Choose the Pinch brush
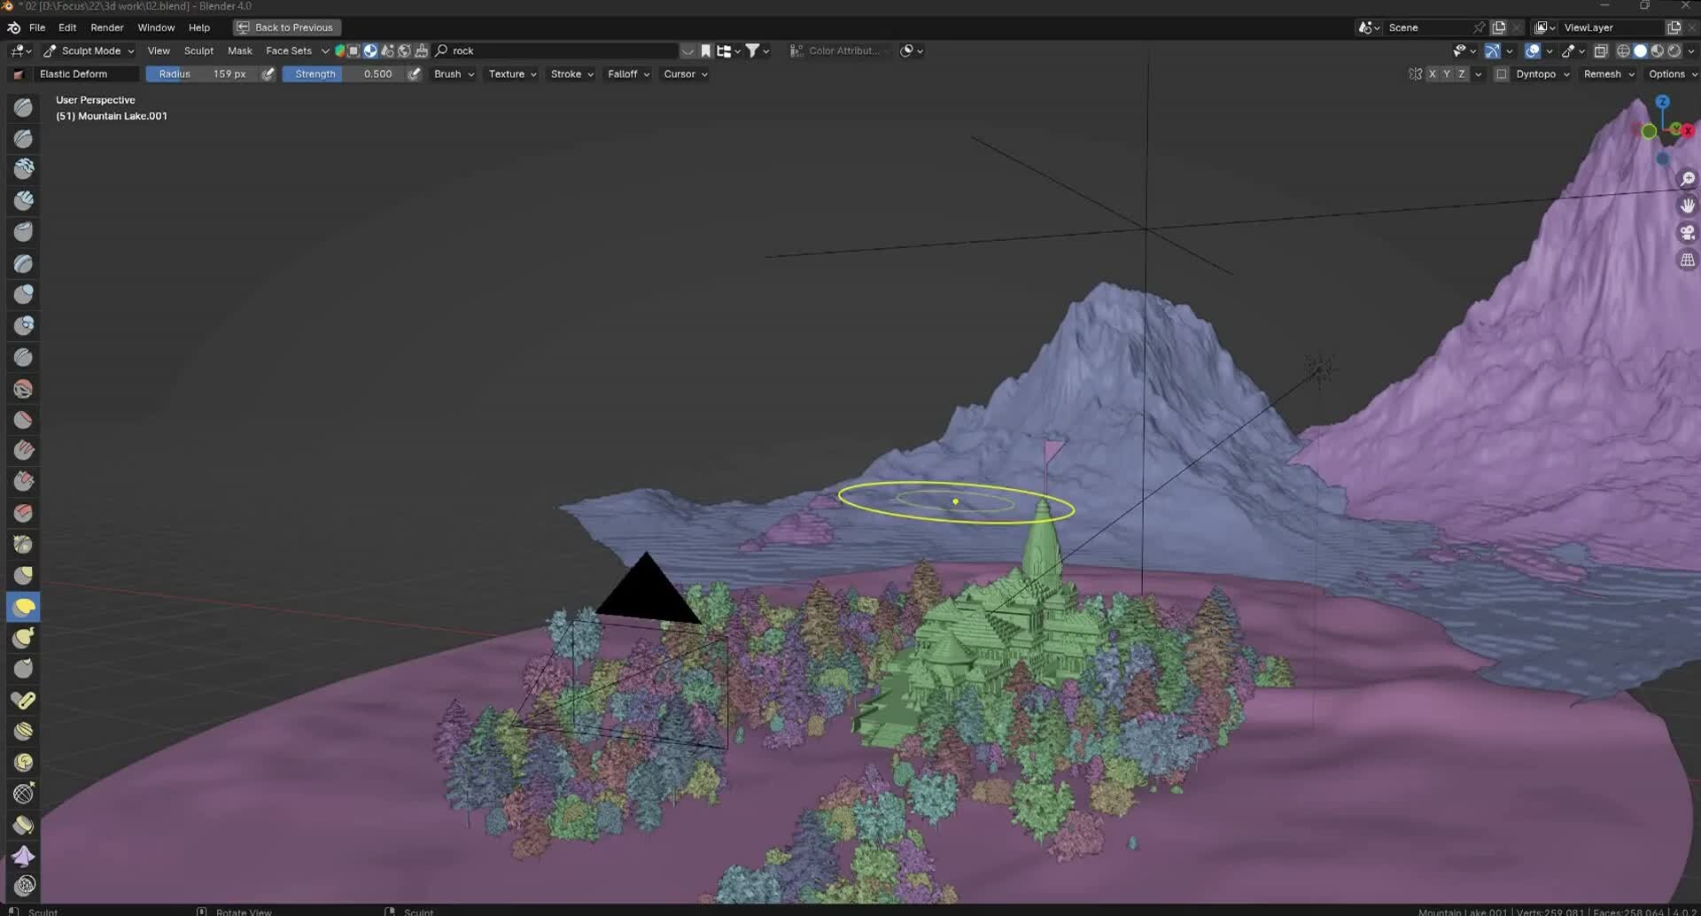The image size is (1701, 916). point(24,544)
